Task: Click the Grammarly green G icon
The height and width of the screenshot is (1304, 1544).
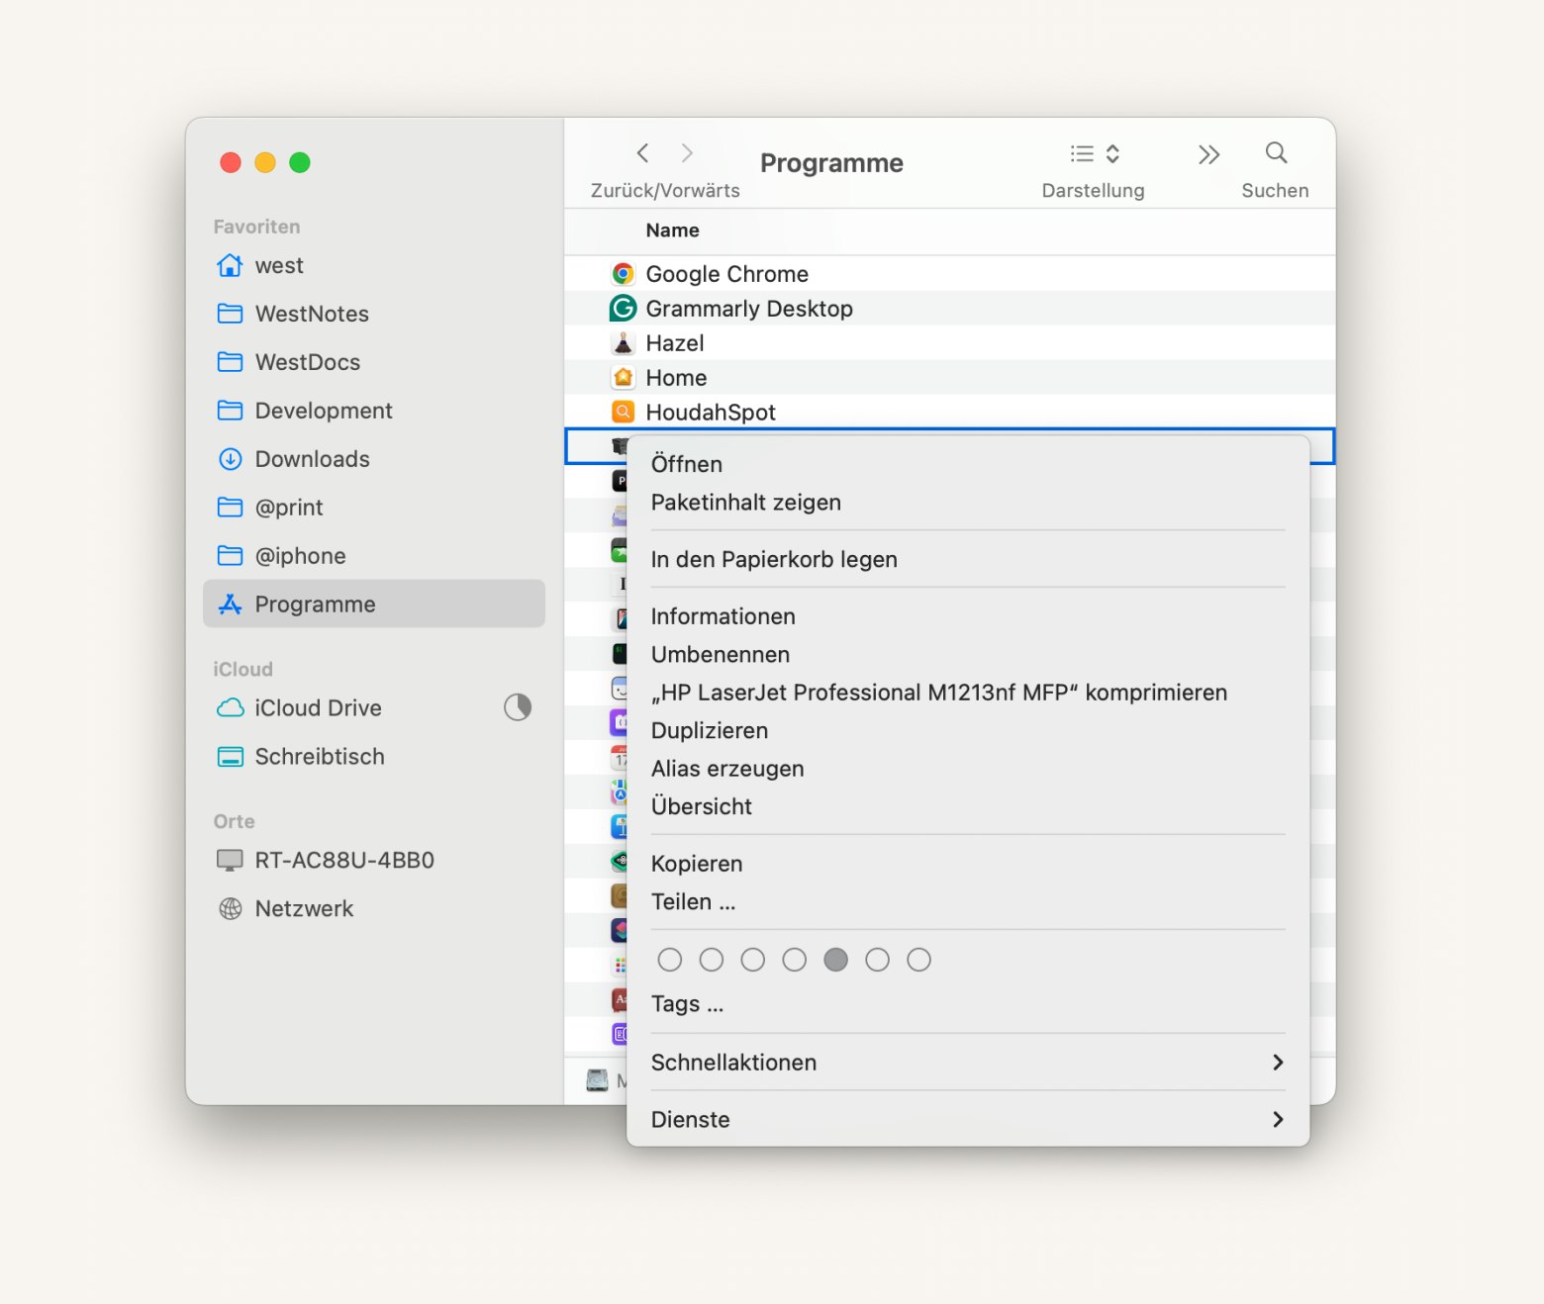Action: coord(623,309)
